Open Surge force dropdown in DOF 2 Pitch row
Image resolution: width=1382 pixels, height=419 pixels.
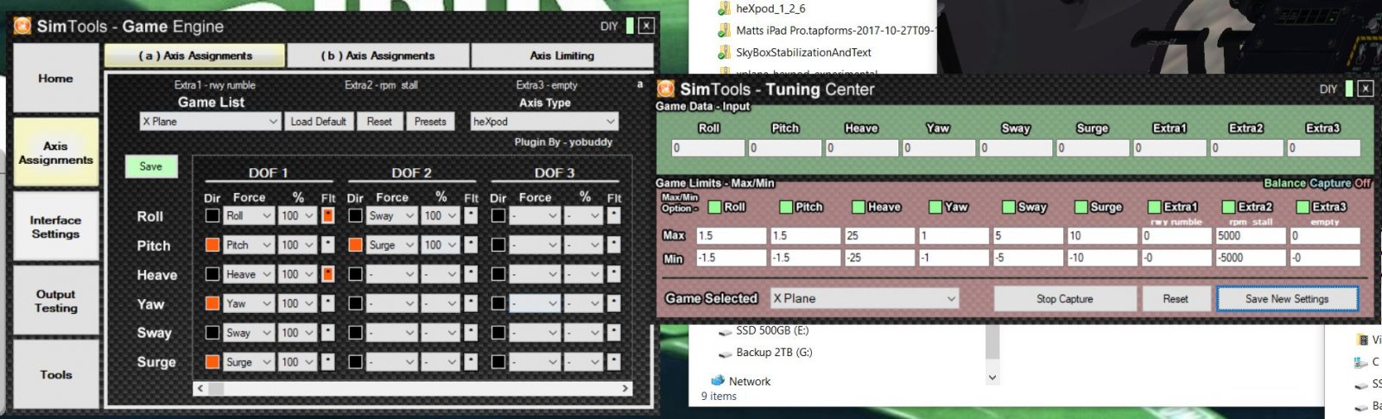pyautogui.click(x=392, y=245)
